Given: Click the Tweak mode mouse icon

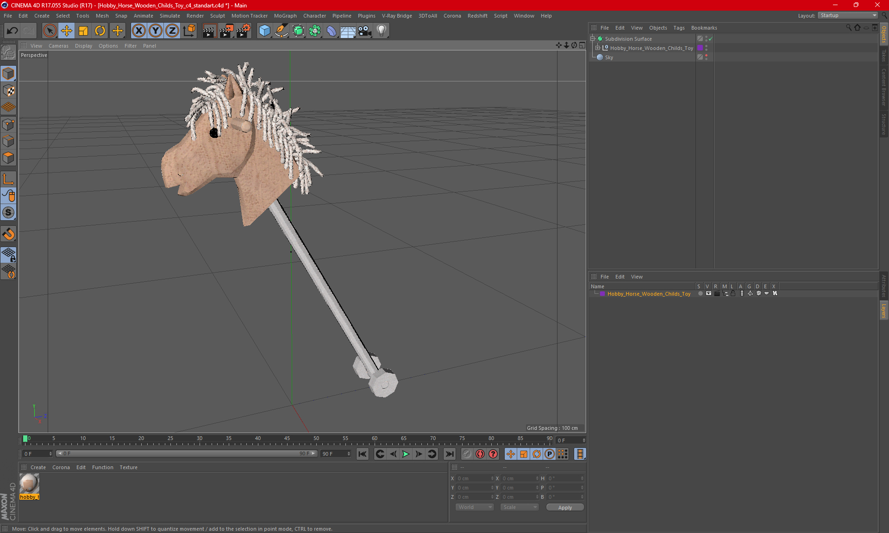Looking at the screenshot, I should (x=8, y=196).
